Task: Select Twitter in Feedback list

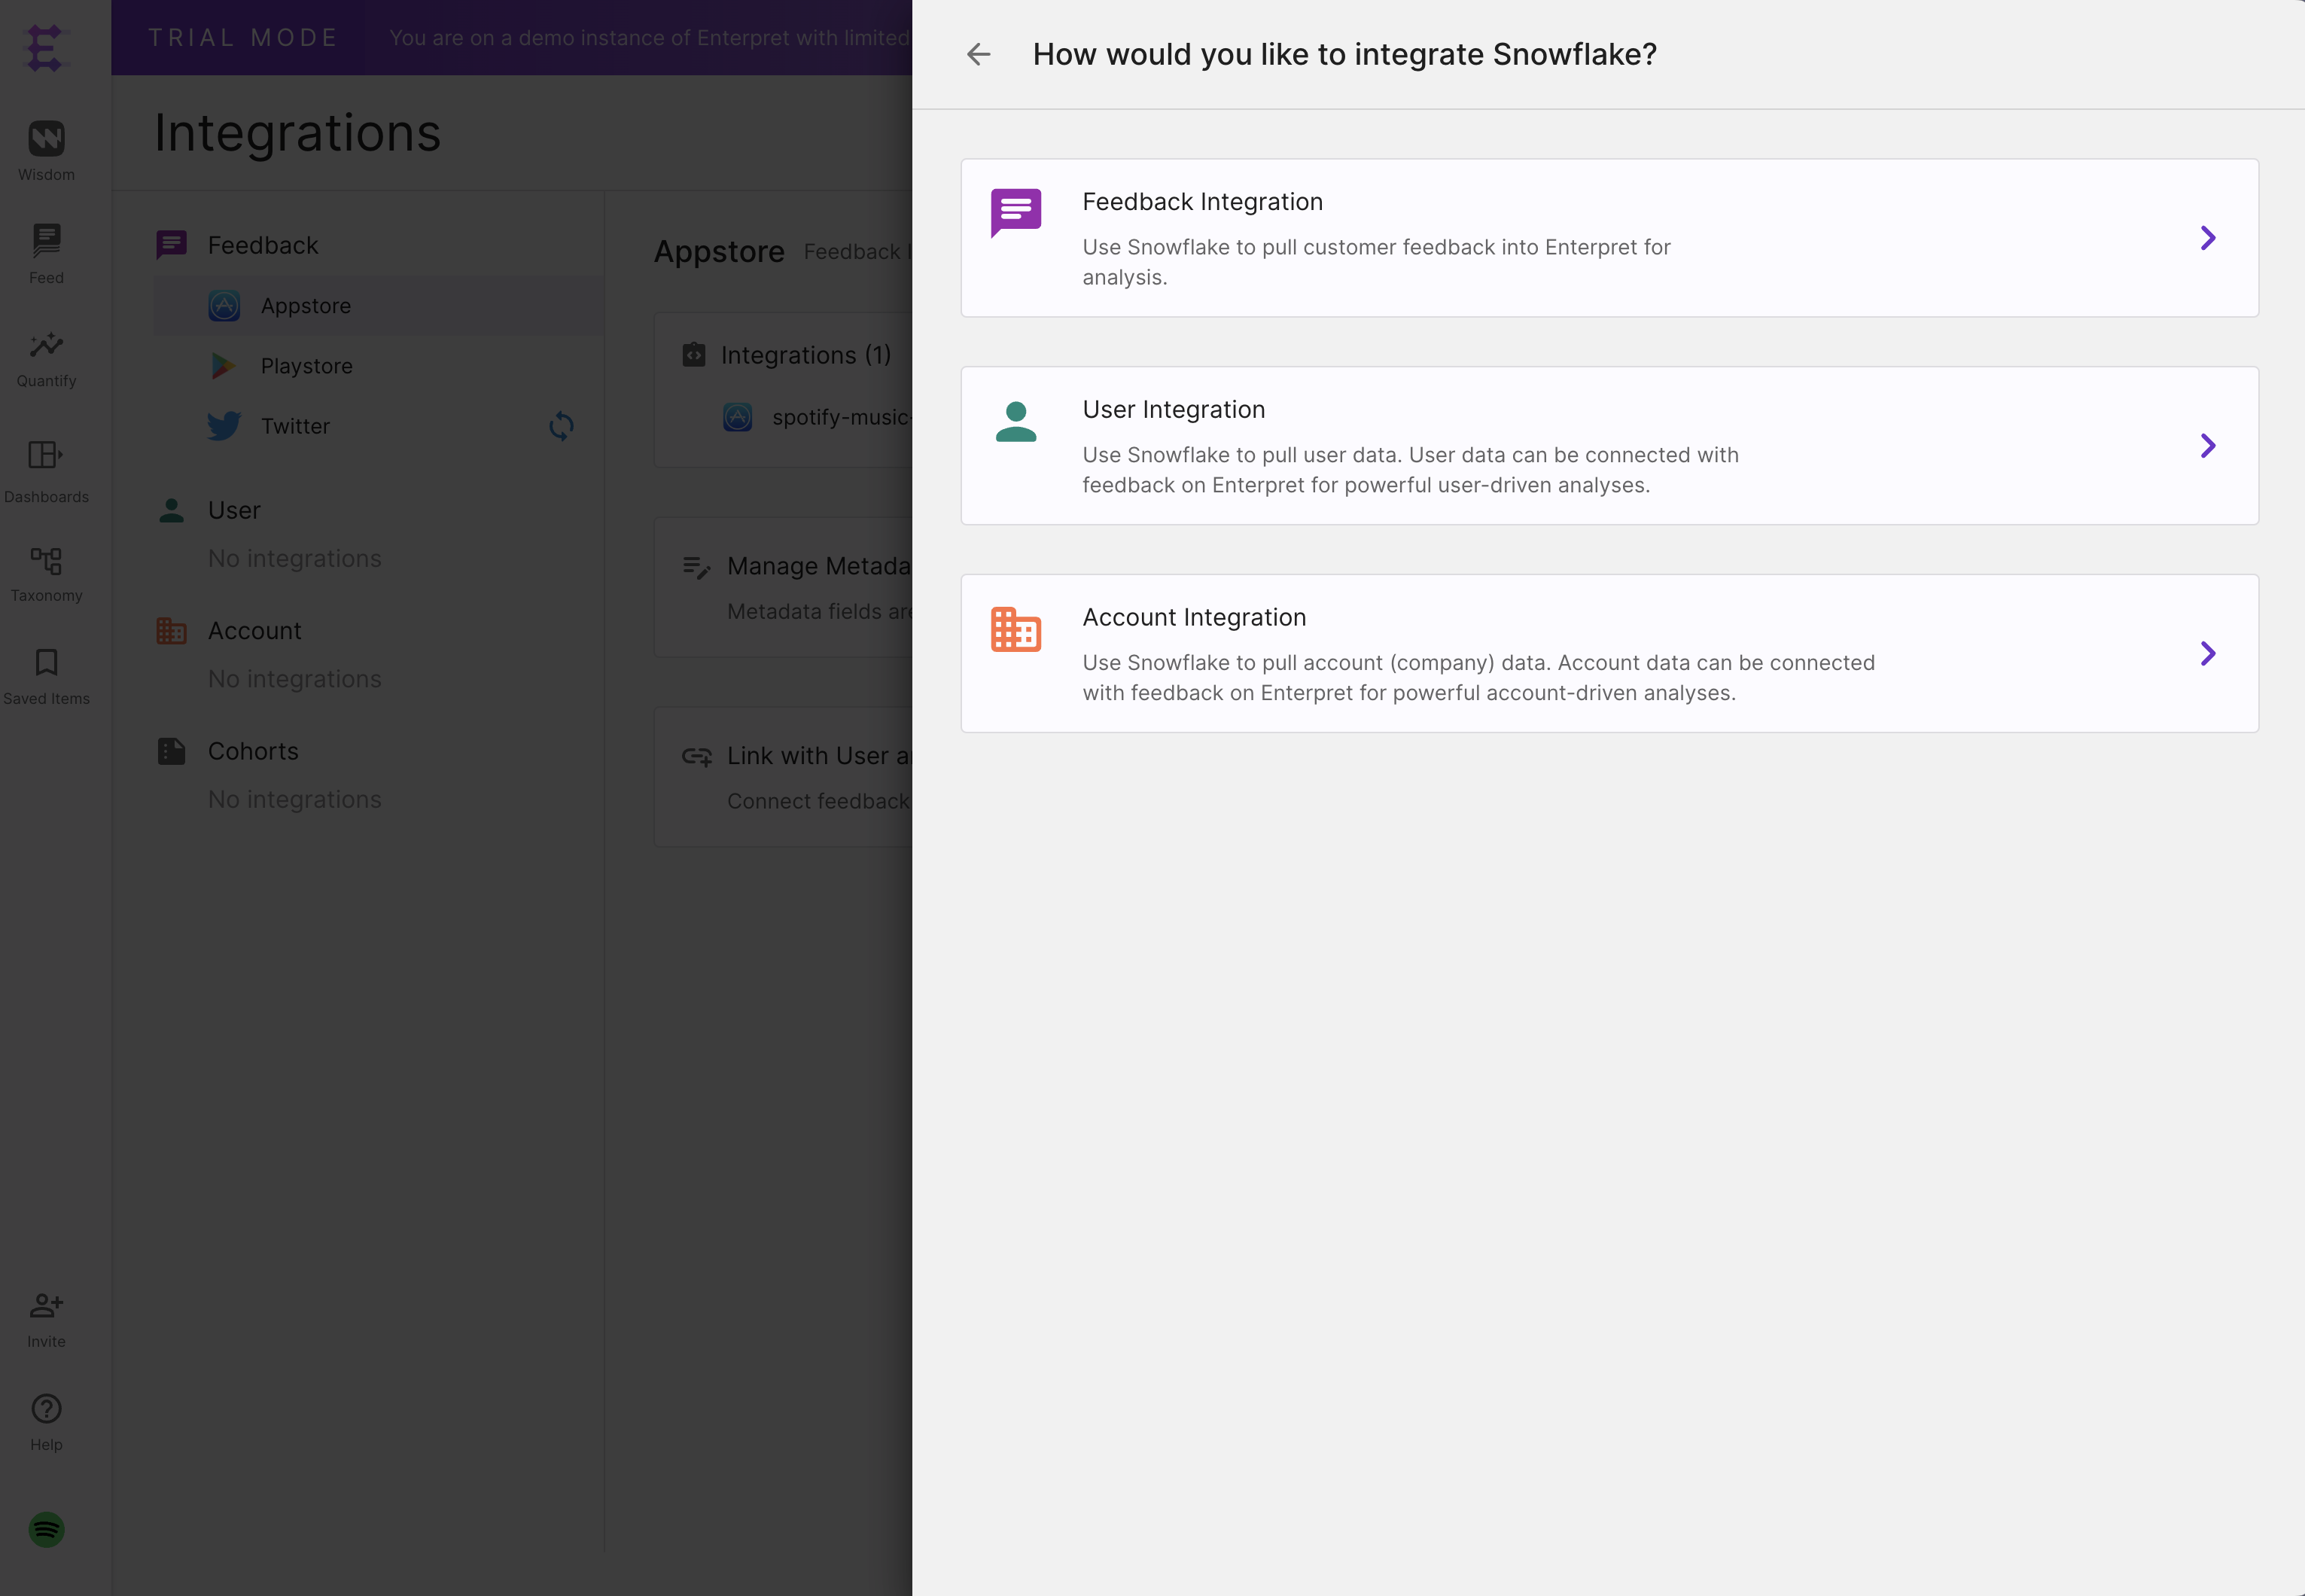Action: (295, 426)
